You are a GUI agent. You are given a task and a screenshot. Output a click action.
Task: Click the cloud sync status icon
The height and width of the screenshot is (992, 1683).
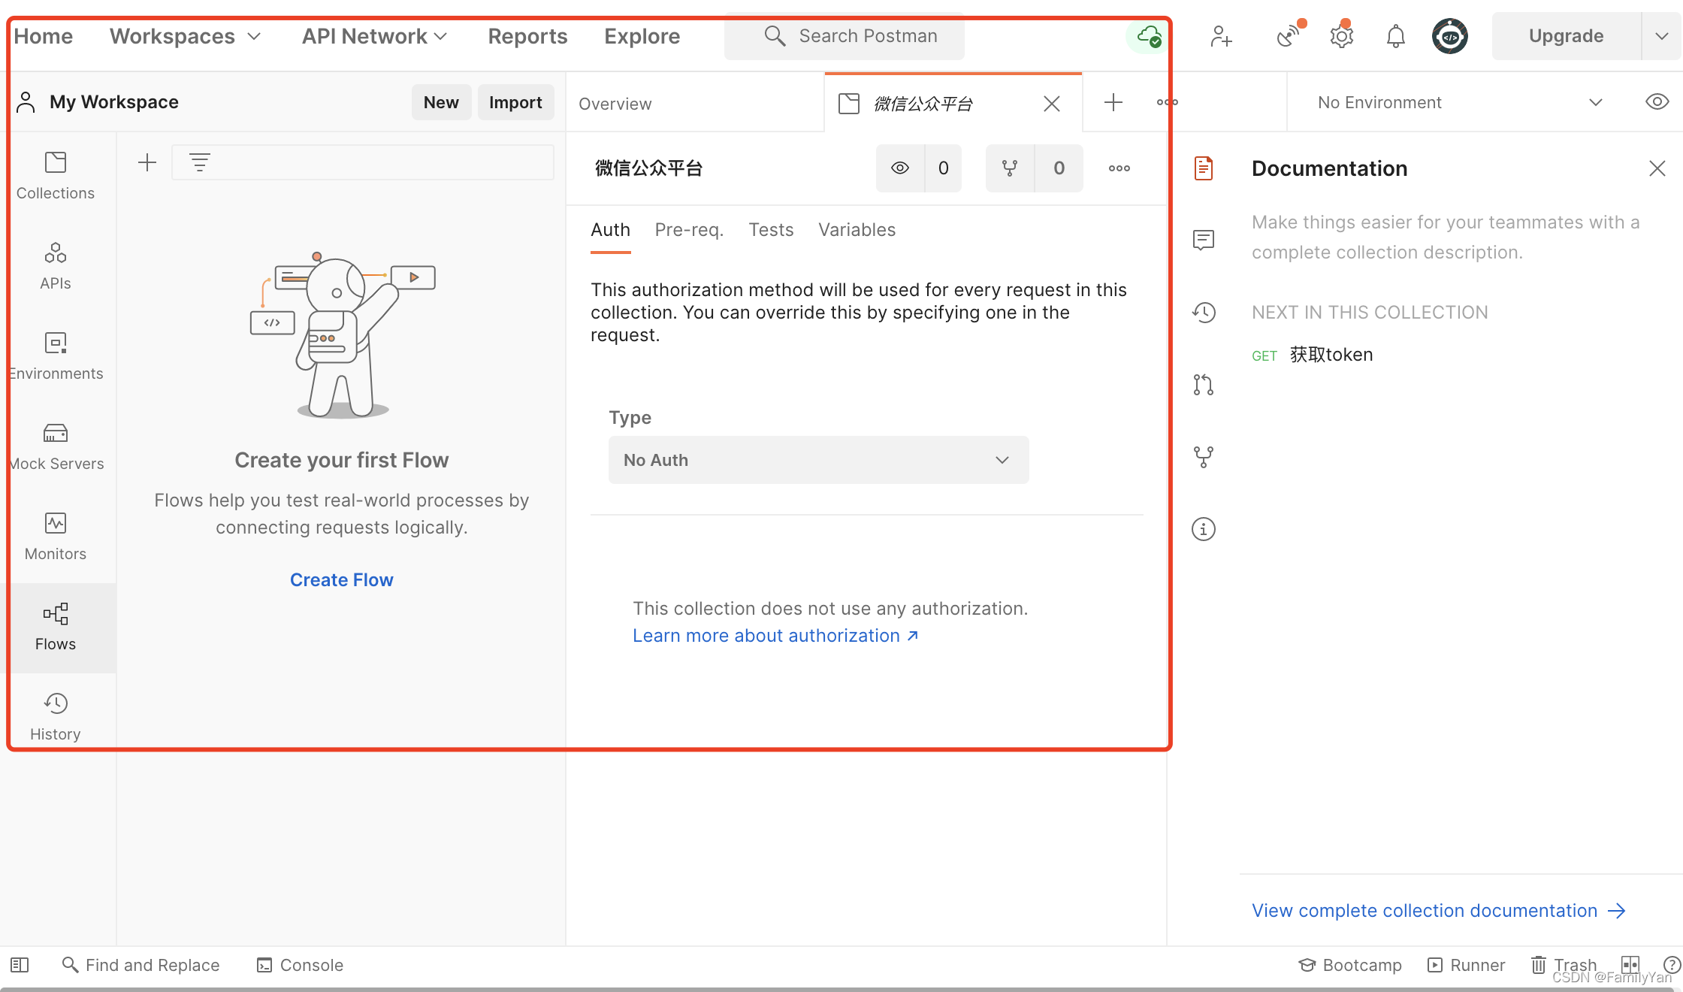pos(1148,36)
